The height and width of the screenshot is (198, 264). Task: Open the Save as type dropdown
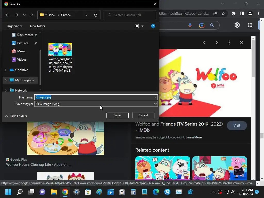click(x=96, y=104)
